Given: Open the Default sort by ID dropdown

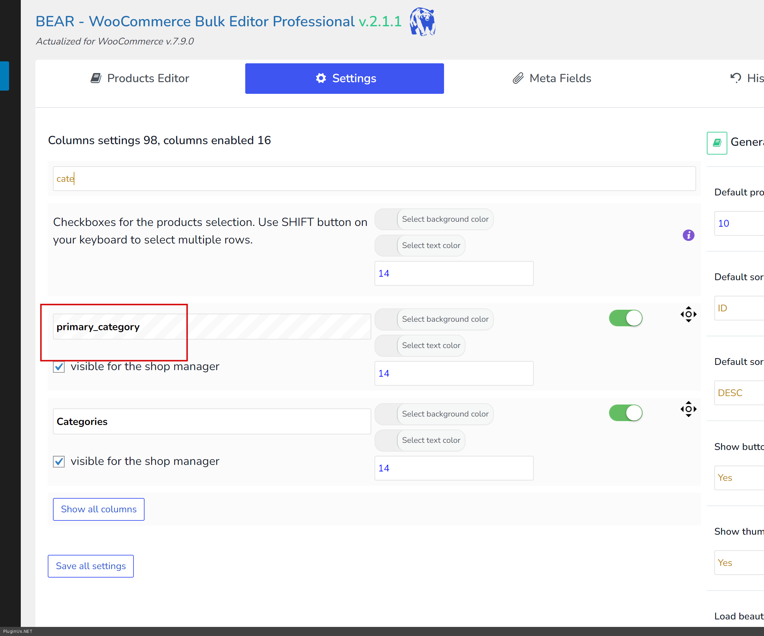Looking at the screenshot, I should coord(739,308).
